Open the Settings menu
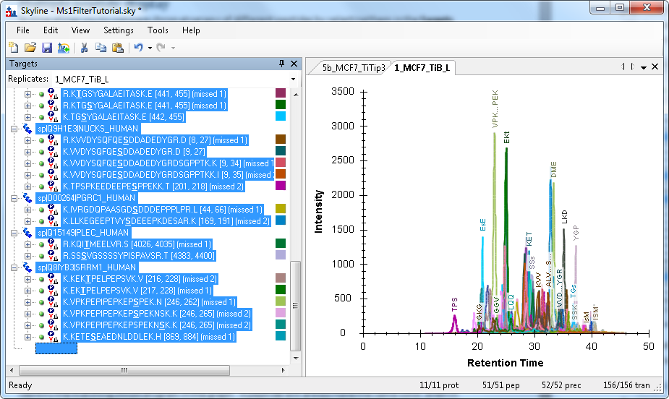 click(x=118, y=30)
